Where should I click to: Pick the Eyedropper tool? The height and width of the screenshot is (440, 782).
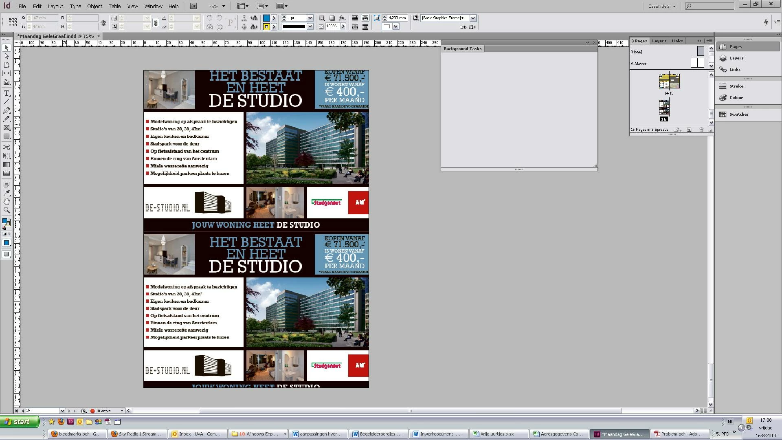(x=7, y=193)
